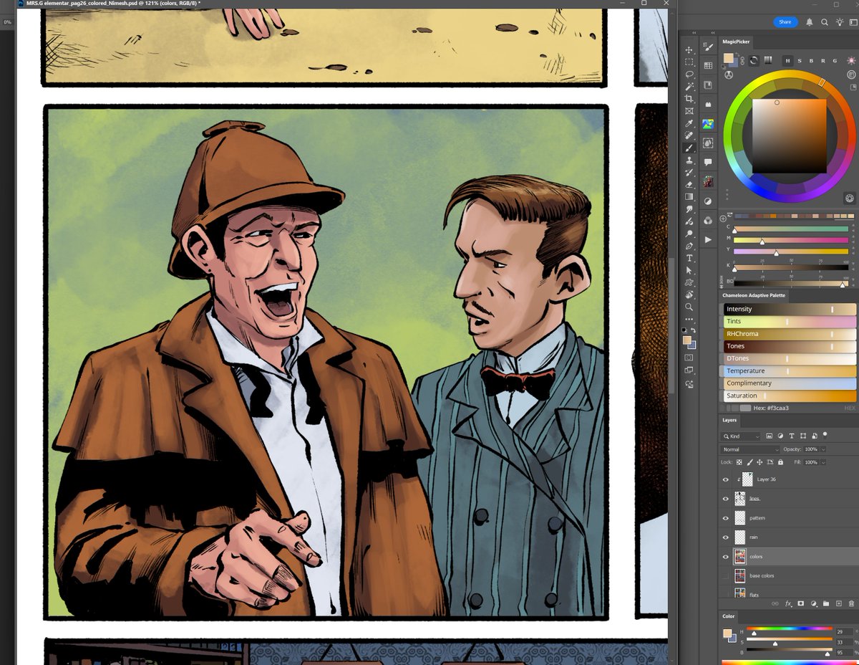Open the layer Kind filter dropdown

tap(742, 436)
